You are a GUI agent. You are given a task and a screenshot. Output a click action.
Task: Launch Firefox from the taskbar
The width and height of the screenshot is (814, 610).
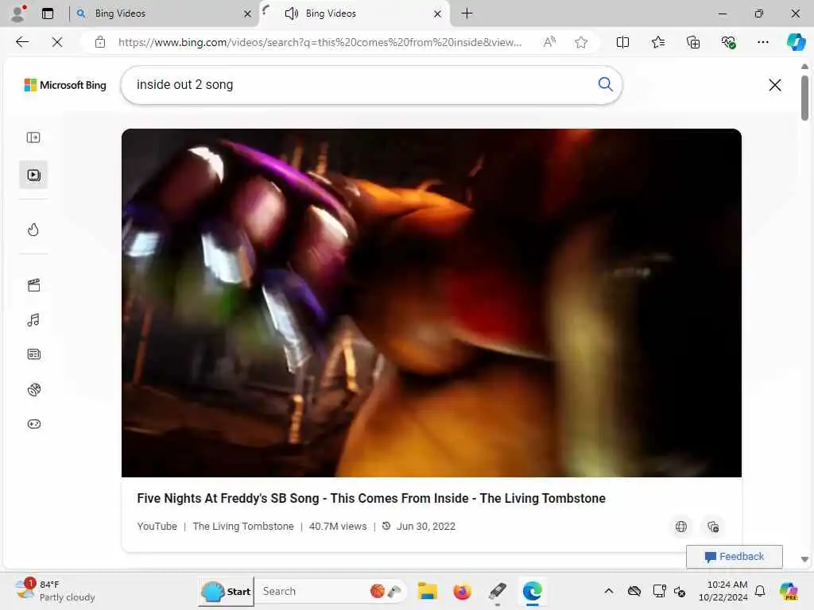pyautogui.click(x=462, y=591)
